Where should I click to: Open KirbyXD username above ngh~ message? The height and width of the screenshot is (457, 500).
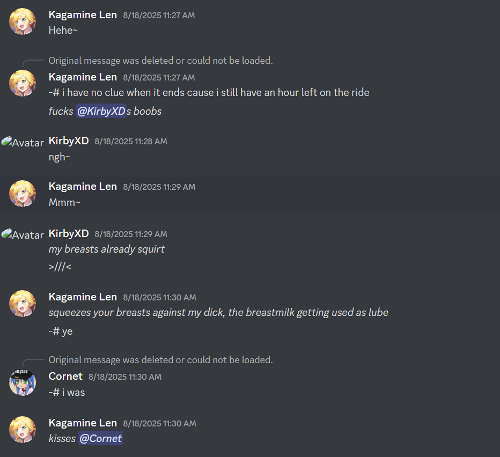pos(69,141)
